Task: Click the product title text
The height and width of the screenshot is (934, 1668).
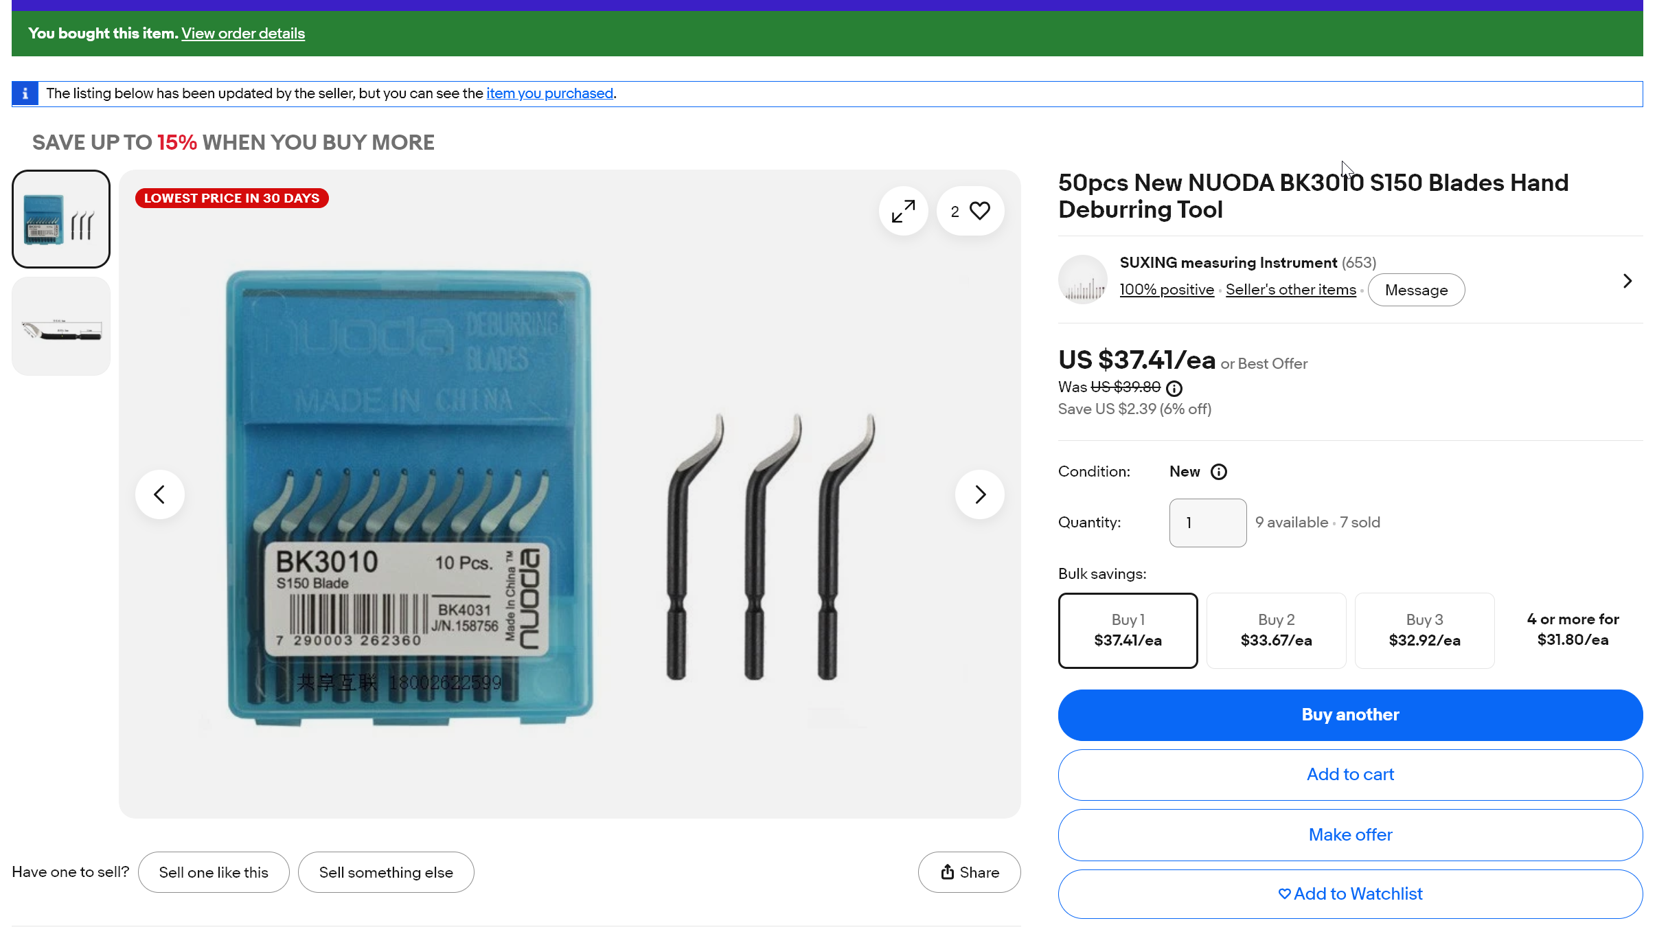Action: pyautogui.click(x=1314, y=196)
